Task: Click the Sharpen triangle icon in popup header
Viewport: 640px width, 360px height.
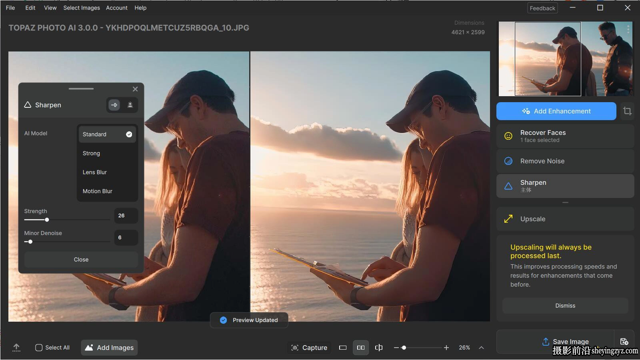Action: [28, 105]
